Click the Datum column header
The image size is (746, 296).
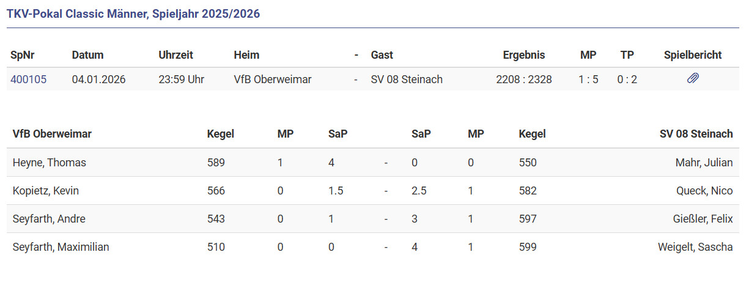click(x=87, y=55)
